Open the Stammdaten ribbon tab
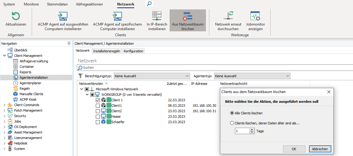Image resolution: width=353 pixels, height=156 pixels. point(57,4)
